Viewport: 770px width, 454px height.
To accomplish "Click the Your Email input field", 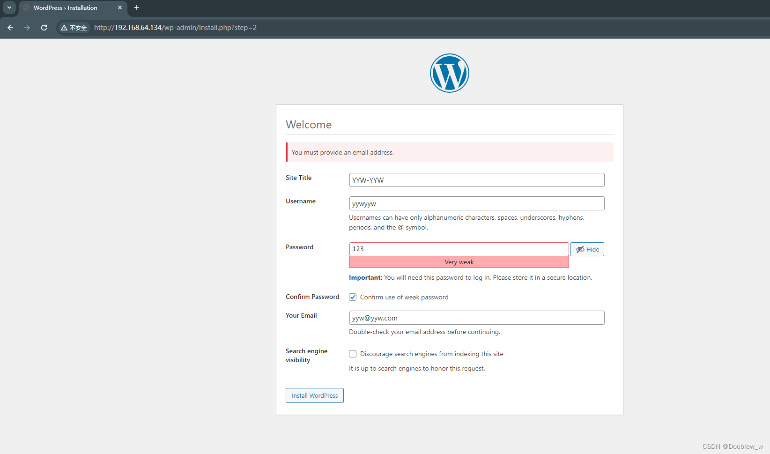I will [x=476, y=317].
